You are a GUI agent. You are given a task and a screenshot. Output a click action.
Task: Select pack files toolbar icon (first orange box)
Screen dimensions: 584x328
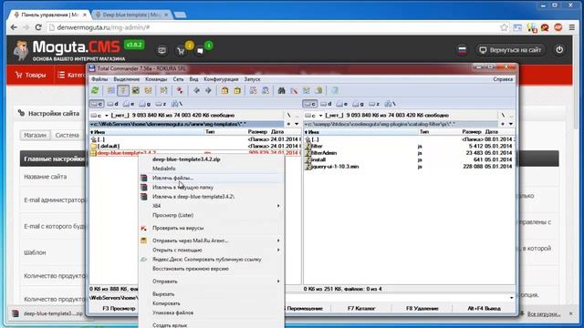click(x=224, y=90)
